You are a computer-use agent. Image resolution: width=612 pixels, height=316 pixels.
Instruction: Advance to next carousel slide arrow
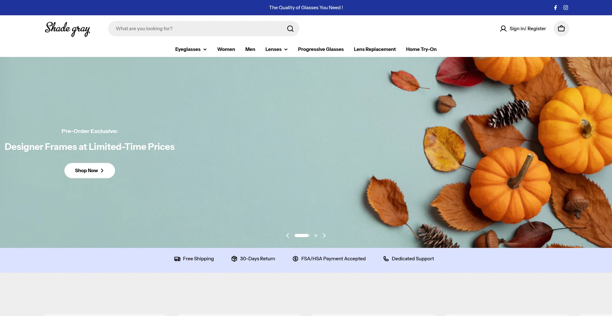324,235
